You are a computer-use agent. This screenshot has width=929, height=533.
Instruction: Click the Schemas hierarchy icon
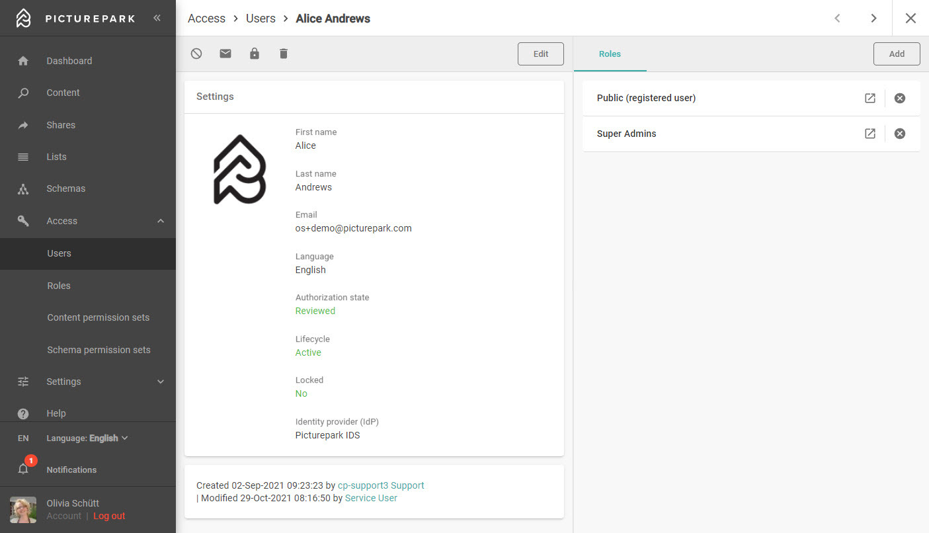pos(23,189)
